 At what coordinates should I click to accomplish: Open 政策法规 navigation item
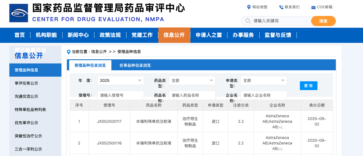(110, 35)
